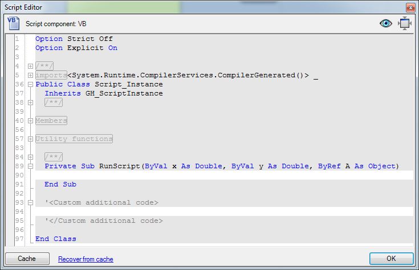Click the "'</Custom additional code>" comment
Image resolution: width=419 pixels, height=270 pixels.
(x=104, y=221)
